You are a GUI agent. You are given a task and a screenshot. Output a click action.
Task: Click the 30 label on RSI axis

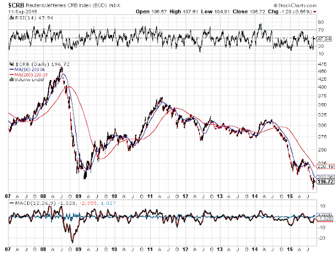(x=321, y=46)
